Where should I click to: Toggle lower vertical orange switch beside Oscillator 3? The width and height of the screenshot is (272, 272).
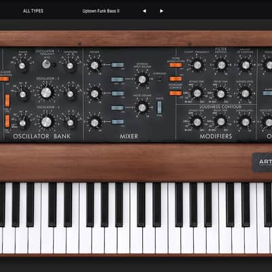(x=7, y=121)
